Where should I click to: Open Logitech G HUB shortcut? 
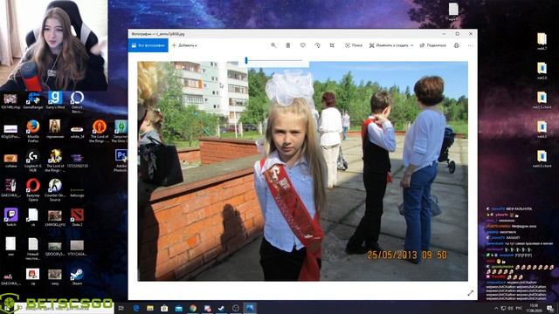click(33, 160)
